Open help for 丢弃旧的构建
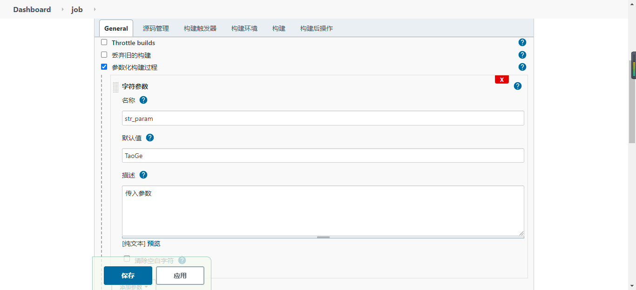 pyautogui.click(x=522, y=55)
